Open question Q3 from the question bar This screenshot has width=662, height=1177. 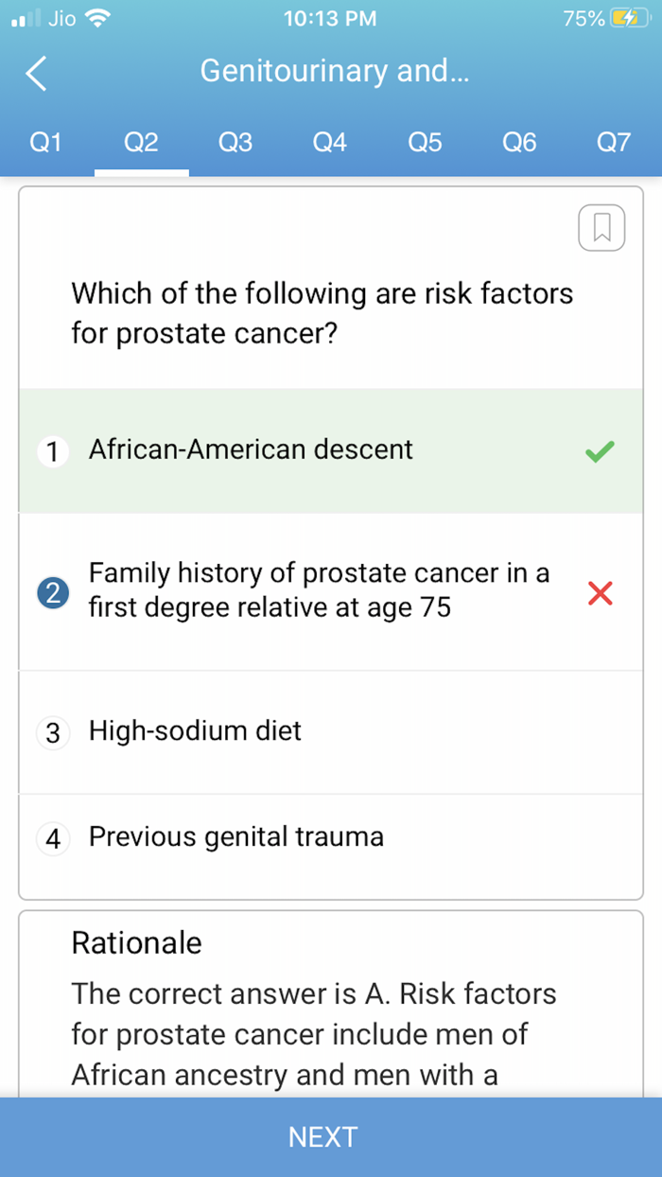[x=235, y=142]
